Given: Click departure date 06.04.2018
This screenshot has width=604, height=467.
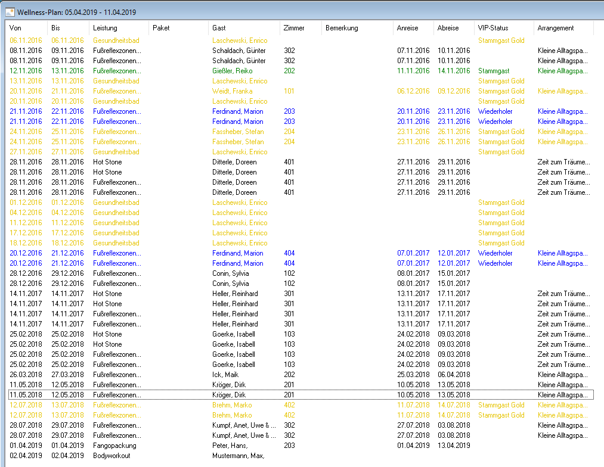Looking at the screenshot, I should [x=454, y=375].
